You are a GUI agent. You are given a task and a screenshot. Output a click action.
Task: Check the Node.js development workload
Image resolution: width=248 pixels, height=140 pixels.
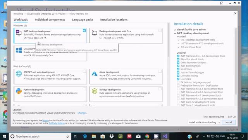coord(160,89)
